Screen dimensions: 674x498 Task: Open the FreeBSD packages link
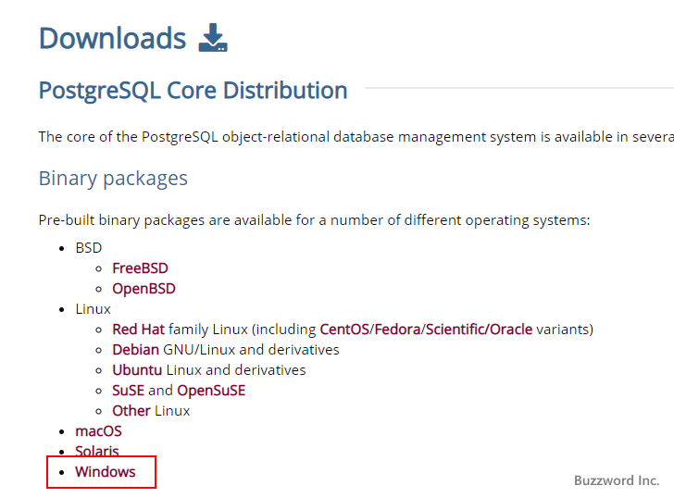(140, 268)
